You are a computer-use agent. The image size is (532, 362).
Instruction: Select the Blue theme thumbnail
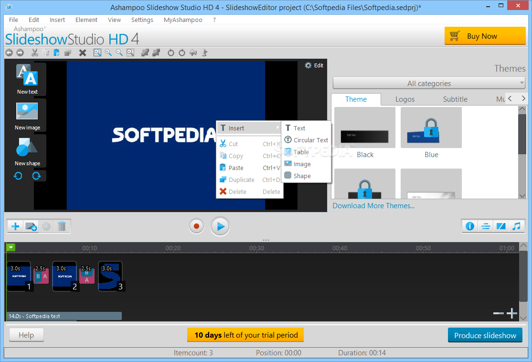(x=431, y=128)
